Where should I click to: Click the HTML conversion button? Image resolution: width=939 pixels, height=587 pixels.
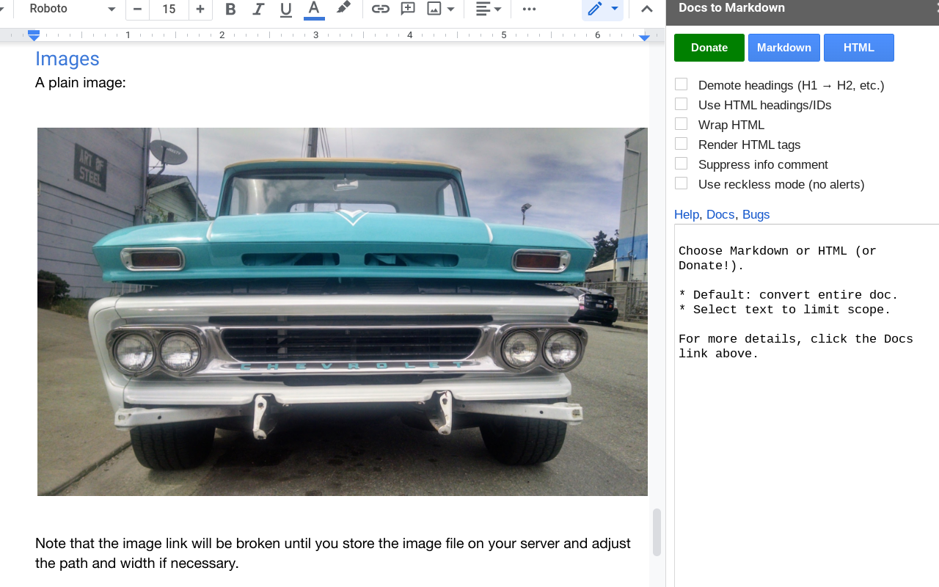coord(859,48)
